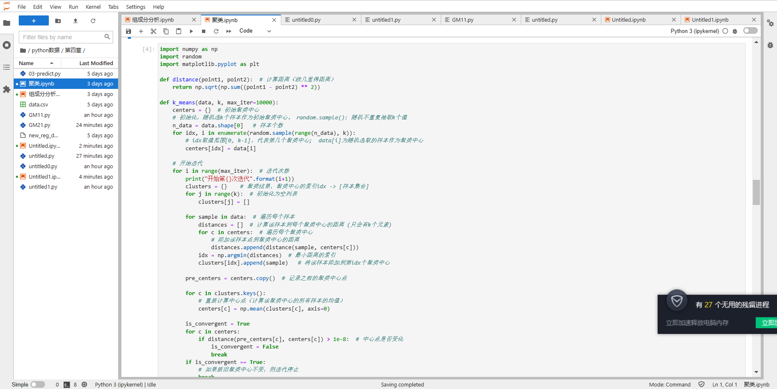
Task: Open the Run menu
Action: [x=73, y=7]
